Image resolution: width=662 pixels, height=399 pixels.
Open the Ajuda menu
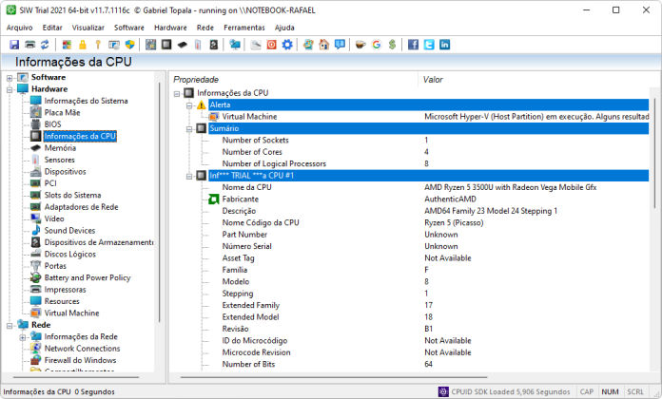pos(284,28)
